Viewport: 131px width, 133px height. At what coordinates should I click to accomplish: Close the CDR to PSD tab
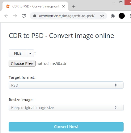63,6
